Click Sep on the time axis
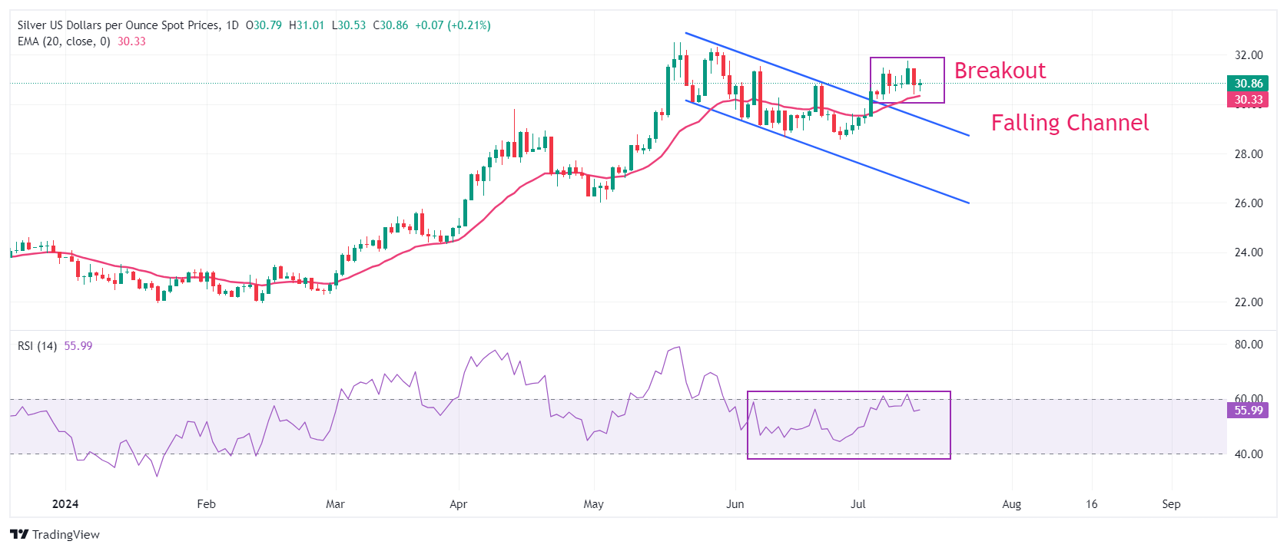1287x551 pixels. click(x=1171, y=504)
